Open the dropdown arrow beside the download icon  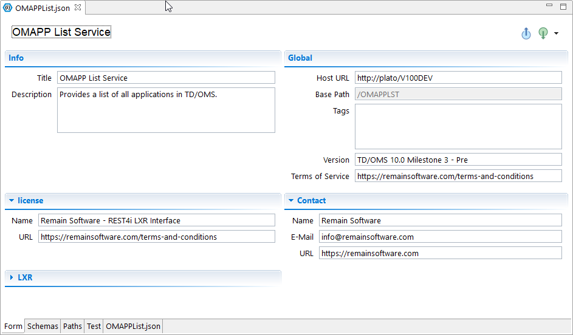[557, 33]
